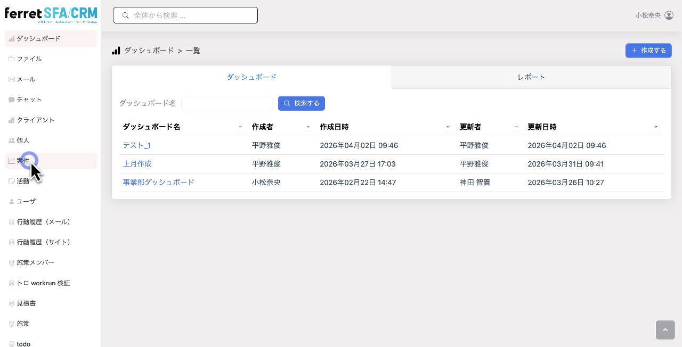Open 活動 in the sidebar
This screenshot has width=682, height=347.
click(x=51, y=181)
